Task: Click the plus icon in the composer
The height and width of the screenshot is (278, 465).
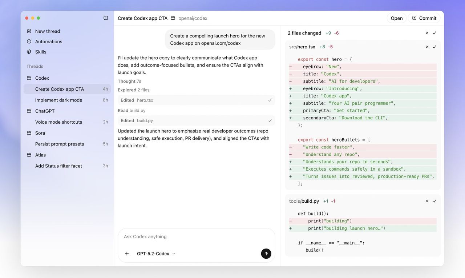Action: tap(126, 253)
